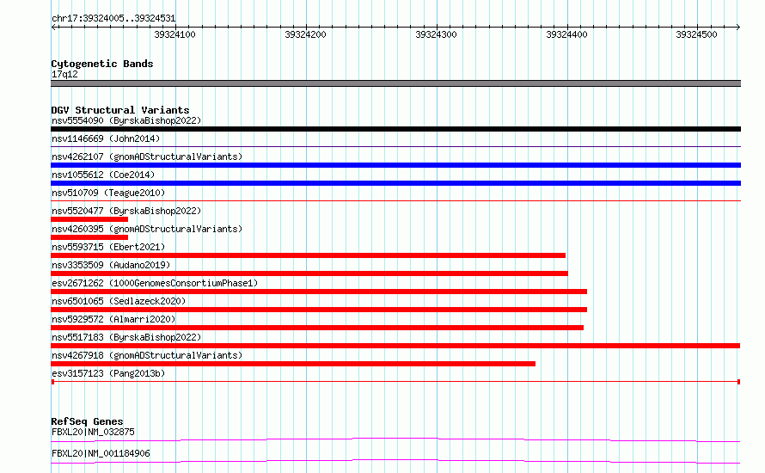Click ruler position 39324300
765x473 pixels.
click(436, 34)
